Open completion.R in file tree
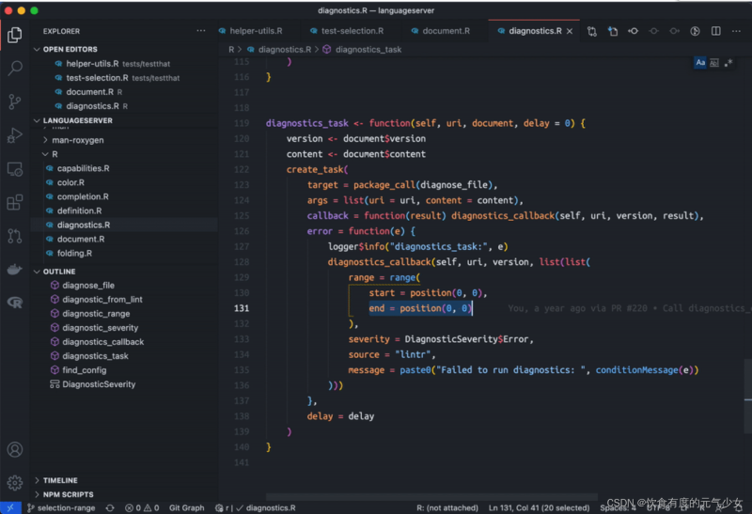 click(x=124, y=196)
